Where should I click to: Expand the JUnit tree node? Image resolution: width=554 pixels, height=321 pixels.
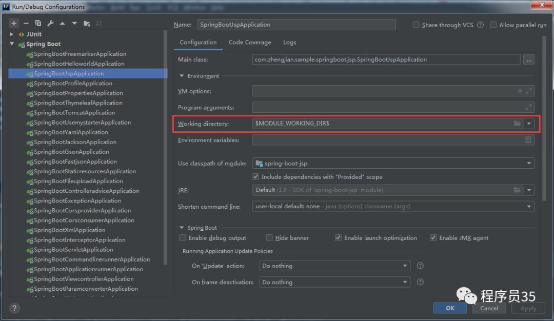12,34
